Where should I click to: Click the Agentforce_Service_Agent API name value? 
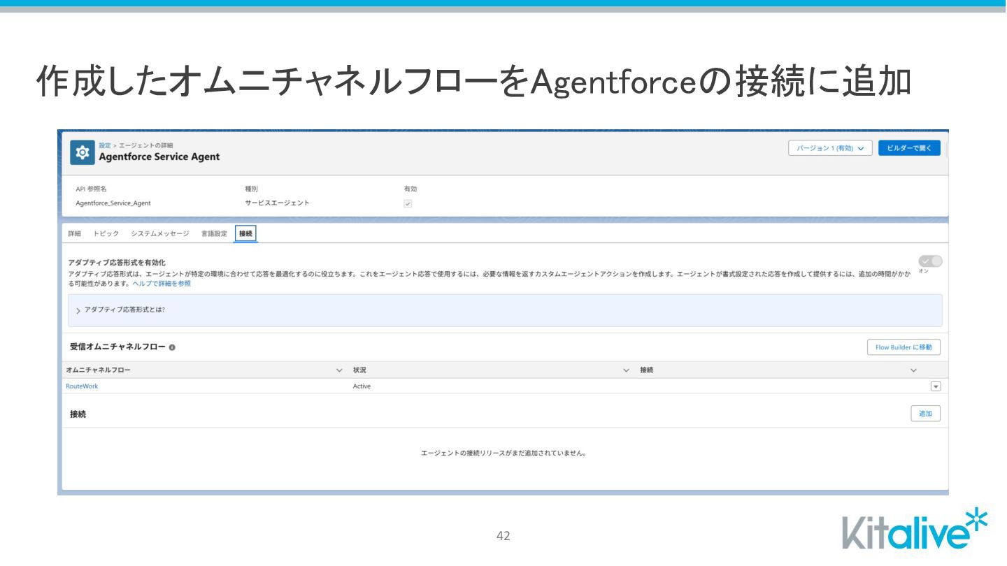tap(113, 203)
